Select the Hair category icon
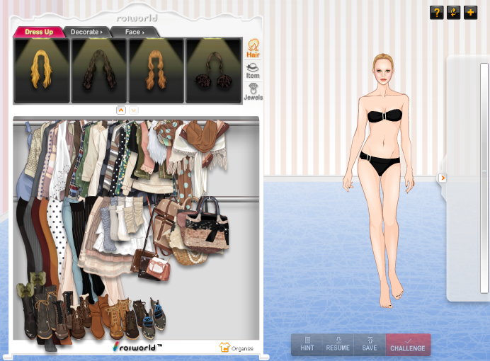490x361 pixels. [x=252, y=49]
